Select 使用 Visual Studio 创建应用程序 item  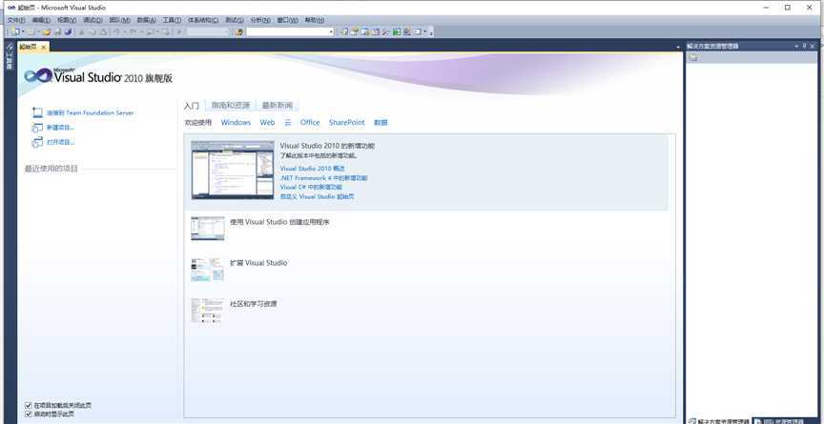pos(279,222)
